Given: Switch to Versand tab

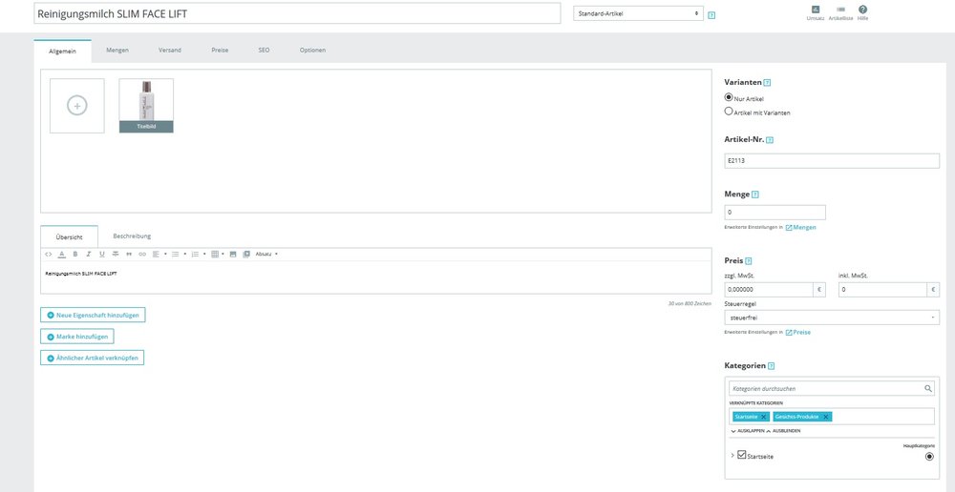Looking at the screenshot, I should coord(170,50).
